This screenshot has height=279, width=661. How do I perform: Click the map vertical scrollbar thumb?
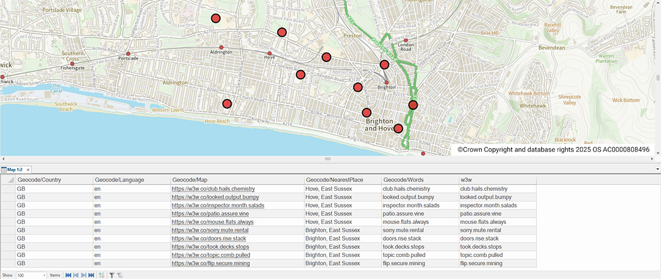tap(658, 78)
